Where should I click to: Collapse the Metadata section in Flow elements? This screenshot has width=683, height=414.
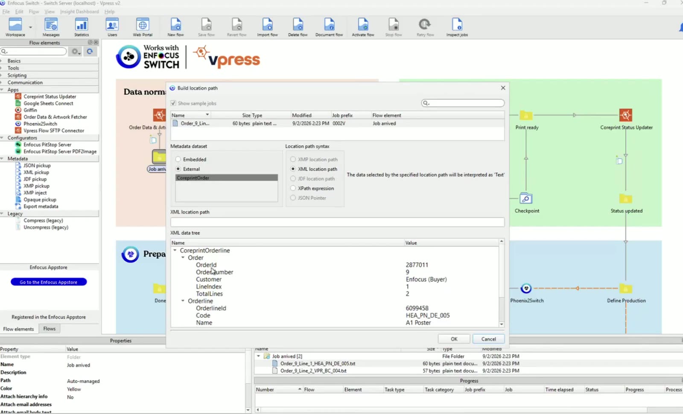(x=3, y=159)
